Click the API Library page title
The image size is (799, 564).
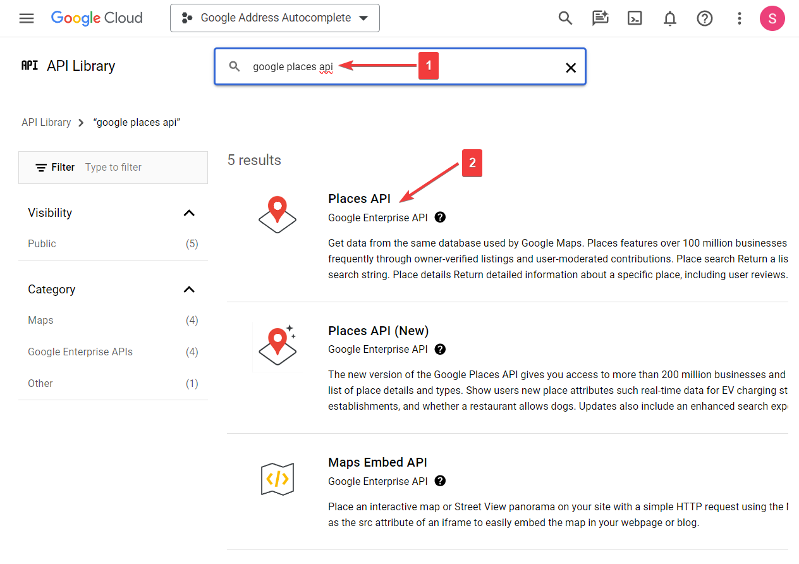(x=81, y=66)
